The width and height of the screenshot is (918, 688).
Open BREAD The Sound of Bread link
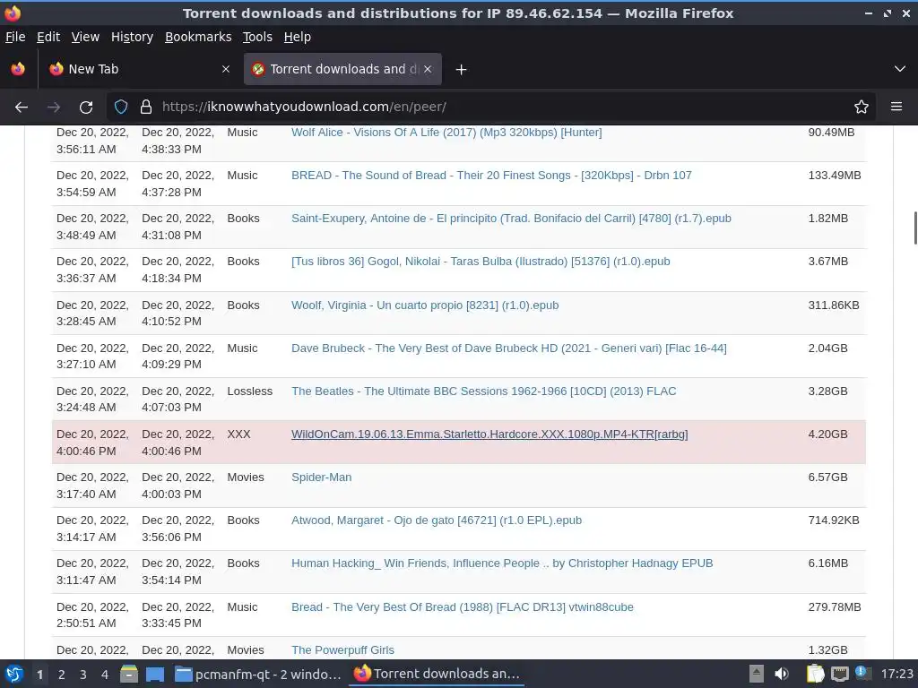click(x=492, y=176)
